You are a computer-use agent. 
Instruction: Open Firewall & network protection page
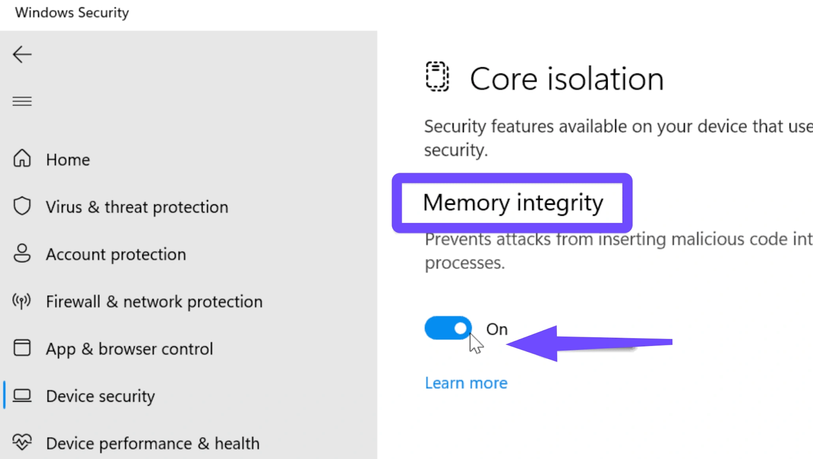(154, 302)
